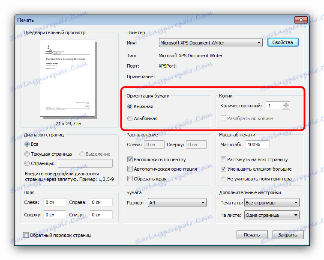324x260 pixels.
Task: Click the Масштаб 100% field
Action: [257, 145]
